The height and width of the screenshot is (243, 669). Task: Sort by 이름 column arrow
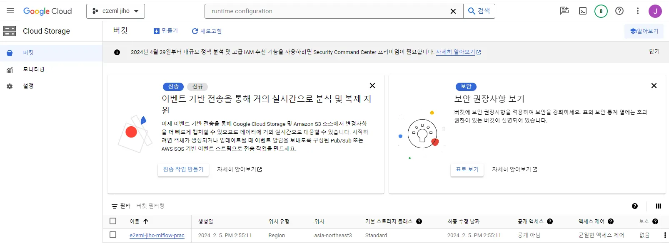click(146, 221)
